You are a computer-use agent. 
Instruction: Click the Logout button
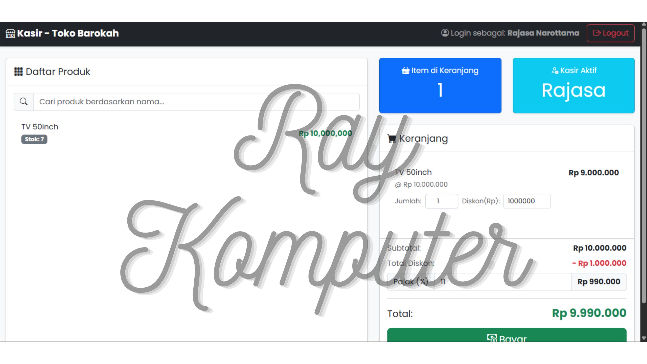610,33
